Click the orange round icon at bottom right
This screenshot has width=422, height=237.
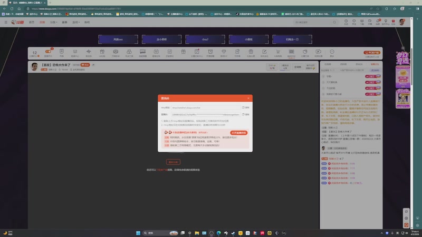[406, 225]
